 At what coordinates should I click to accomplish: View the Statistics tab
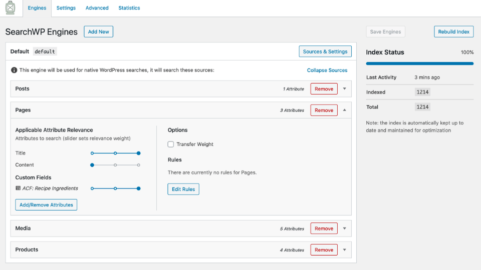pyautogui.click(x=129, y=8)
